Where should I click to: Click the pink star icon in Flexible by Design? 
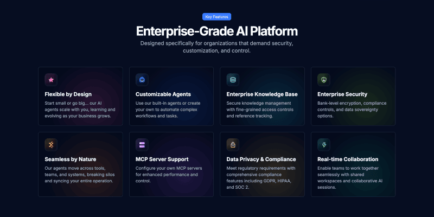[x=51, y=80]
